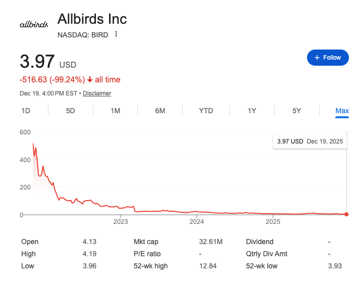Click the Allbirds logo image
356x281 pixels.
coord(33,25)
